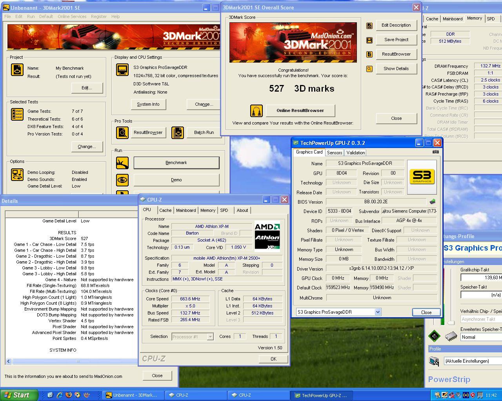
Task: Open the Online Services menu
Action: tap(72, 16)
